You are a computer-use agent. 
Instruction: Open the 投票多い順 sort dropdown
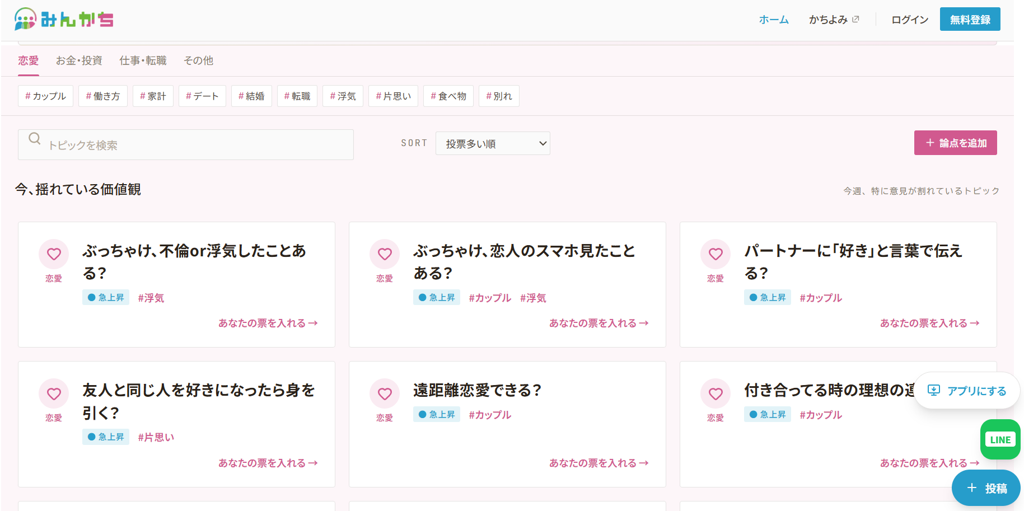coord(493,143)
